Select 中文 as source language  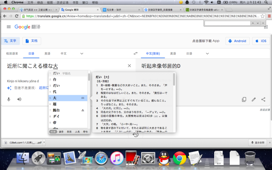[x=63, y=53]
